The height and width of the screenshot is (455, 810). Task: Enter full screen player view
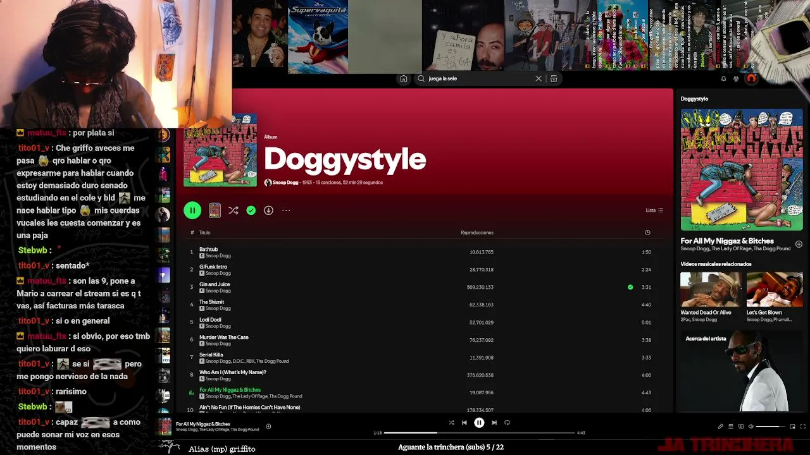tap(803, 427)
